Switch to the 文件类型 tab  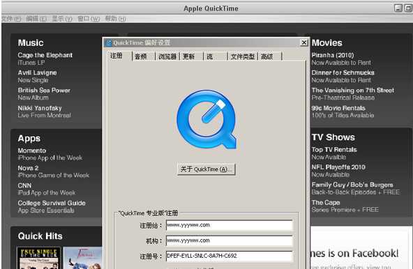[x=243, y=56]
